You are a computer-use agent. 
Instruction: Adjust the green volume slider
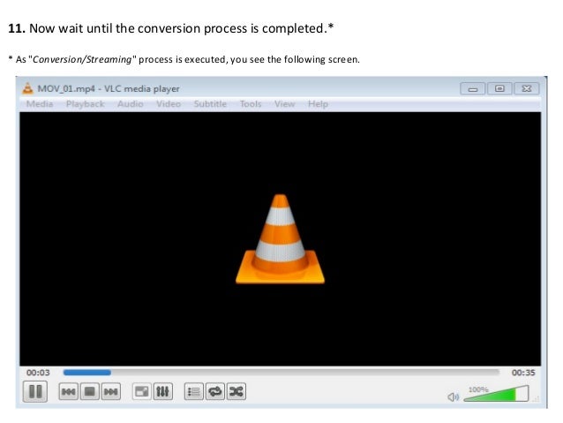pos(496,394)
